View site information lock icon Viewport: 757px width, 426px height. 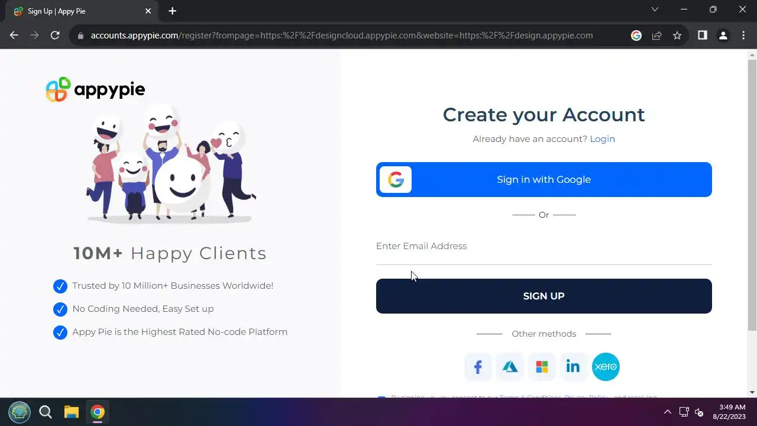81,35
